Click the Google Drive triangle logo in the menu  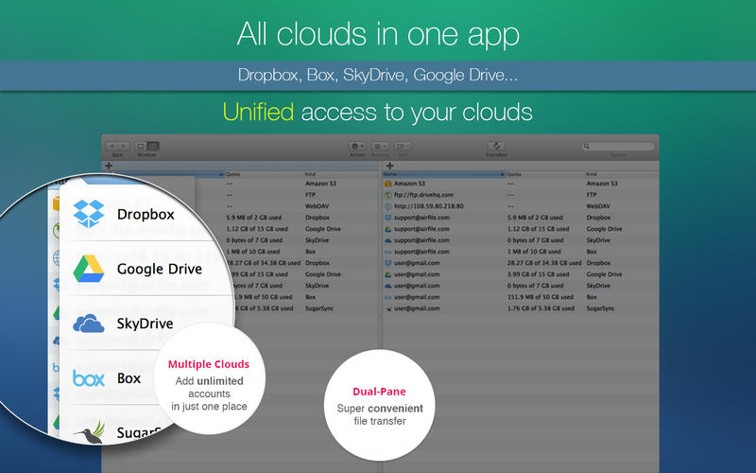coord(89,269)
